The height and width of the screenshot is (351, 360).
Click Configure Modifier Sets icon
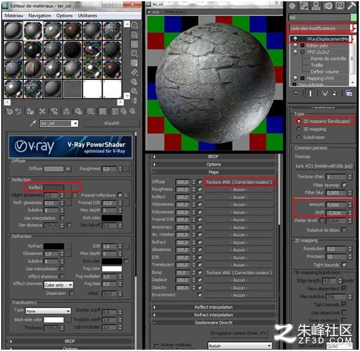[x=349, y=94]
